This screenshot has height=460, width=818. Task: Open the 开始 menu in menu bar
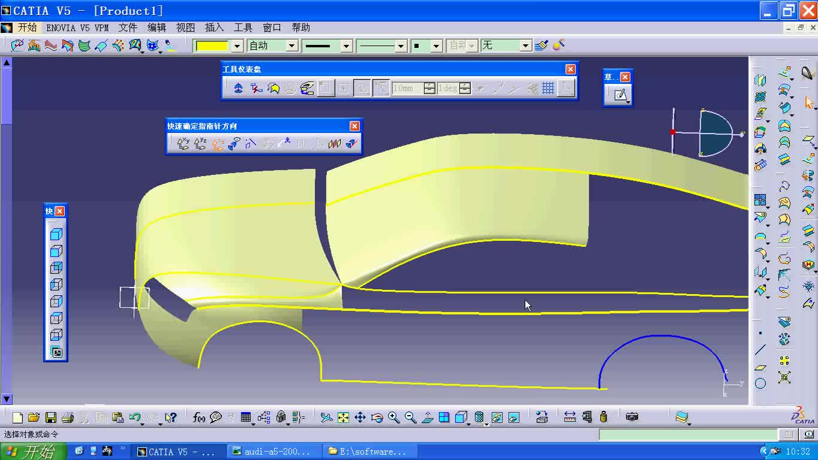tap(27, 28)
